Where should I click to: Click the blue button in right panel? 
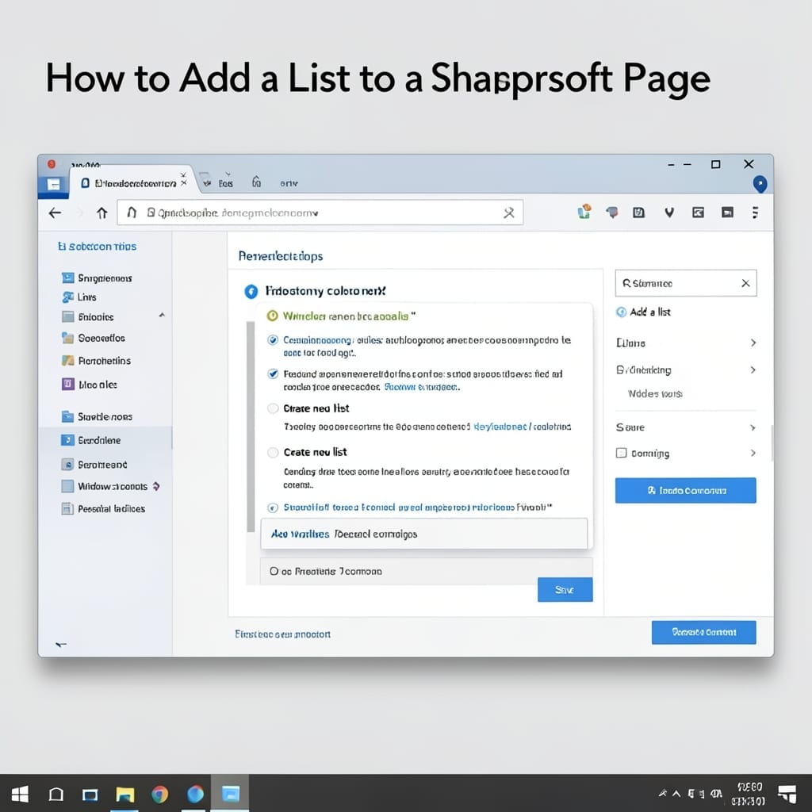(686, 490)
